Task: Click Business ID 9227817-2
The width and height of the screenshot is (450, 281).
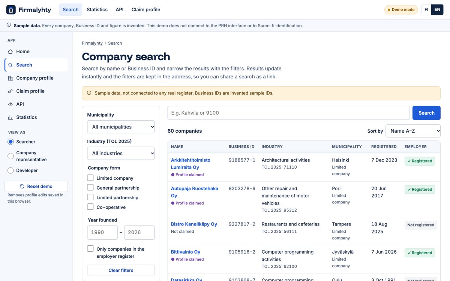Action: pos(242,224)
